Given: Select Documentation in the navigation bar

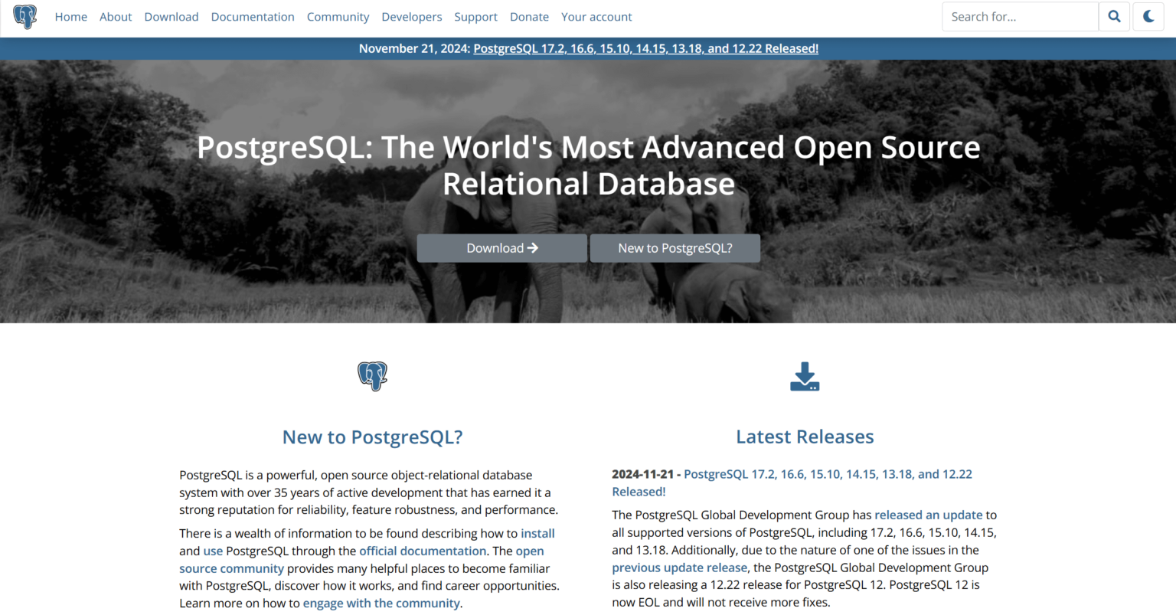Looking at the screenshot, I should (253, 16).
